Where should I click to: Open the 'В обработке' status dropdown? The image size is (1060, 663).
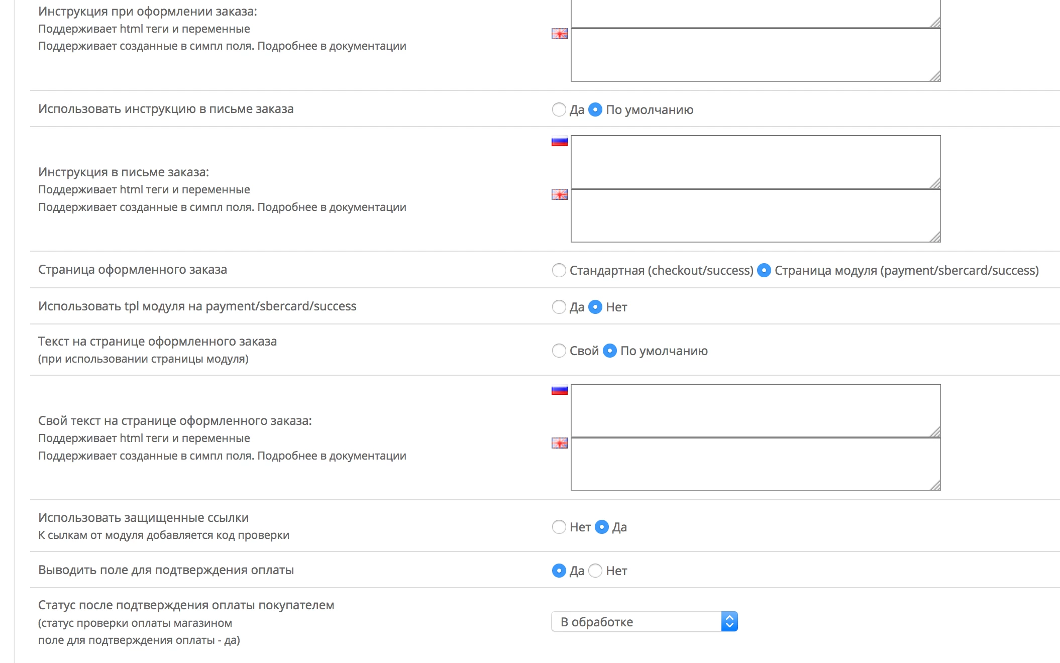click(x=645, y=621)
